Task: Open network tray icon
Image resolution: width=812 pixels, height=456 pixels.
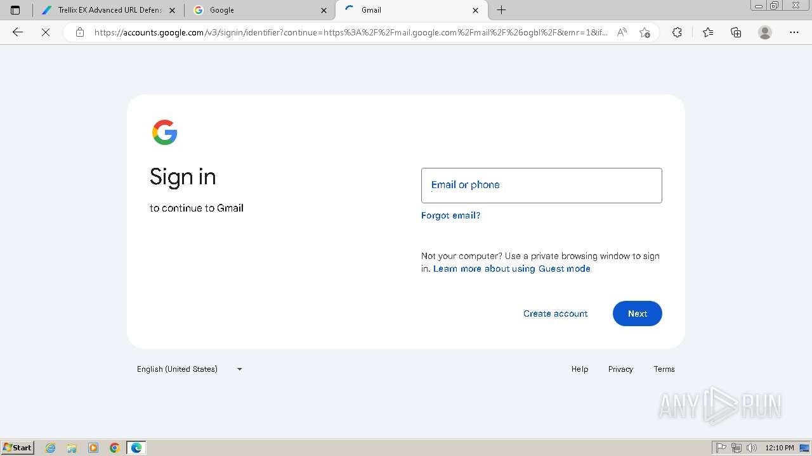Action: (x=737, y=448)
